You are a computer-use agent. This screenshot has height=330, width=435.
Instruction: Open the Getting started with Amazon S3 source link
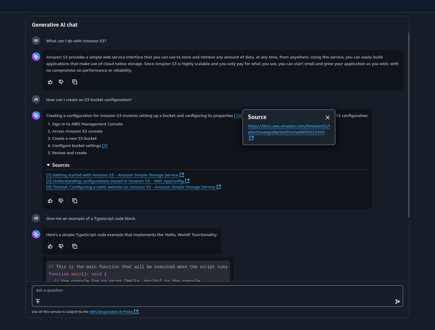(x=112, y=175)
